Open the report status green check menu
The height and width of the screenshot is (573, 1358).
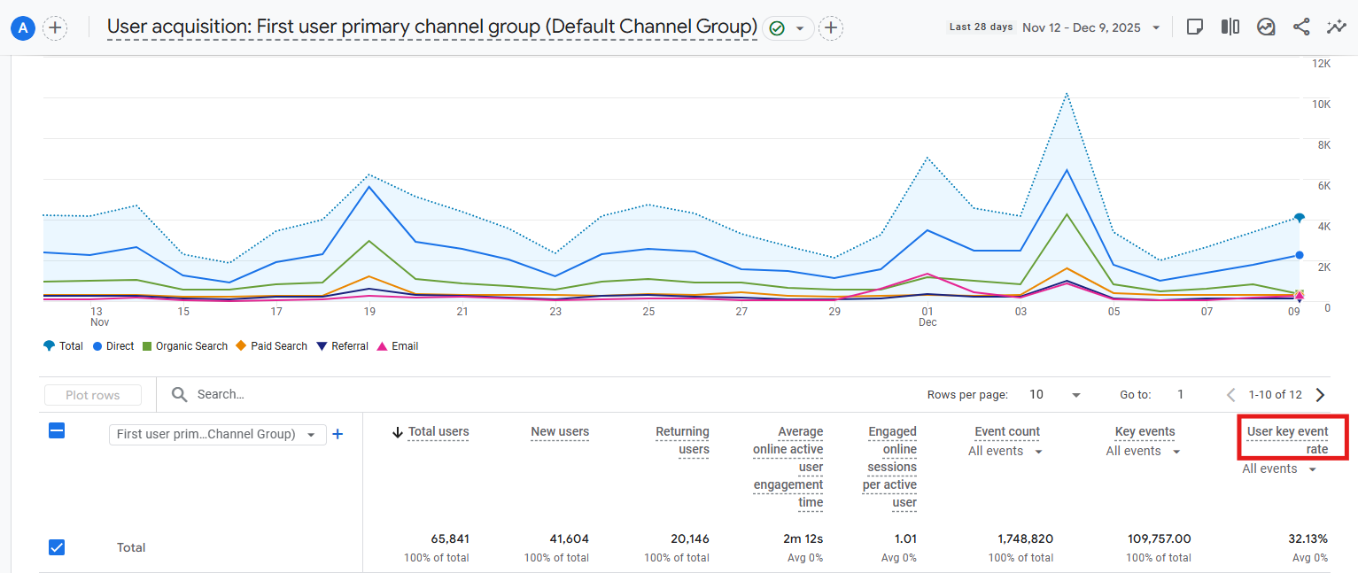click(x=788, y=28)
